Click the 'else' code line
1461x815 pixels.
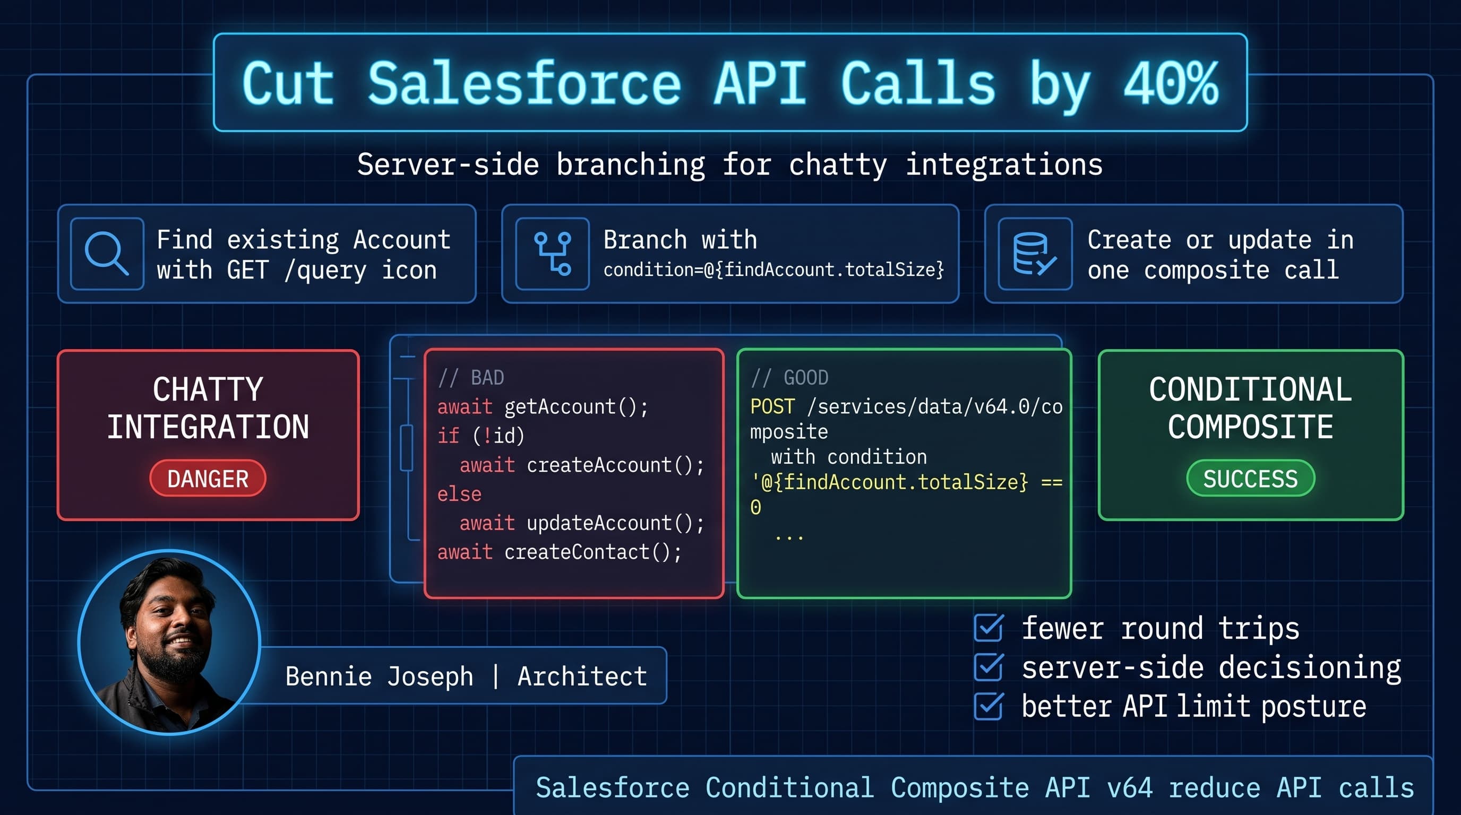[x=459, y=494]
